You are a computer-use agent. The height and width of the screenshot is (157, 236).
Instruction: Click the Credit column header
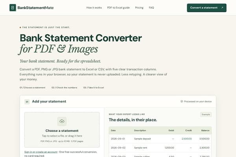(188, 130)
